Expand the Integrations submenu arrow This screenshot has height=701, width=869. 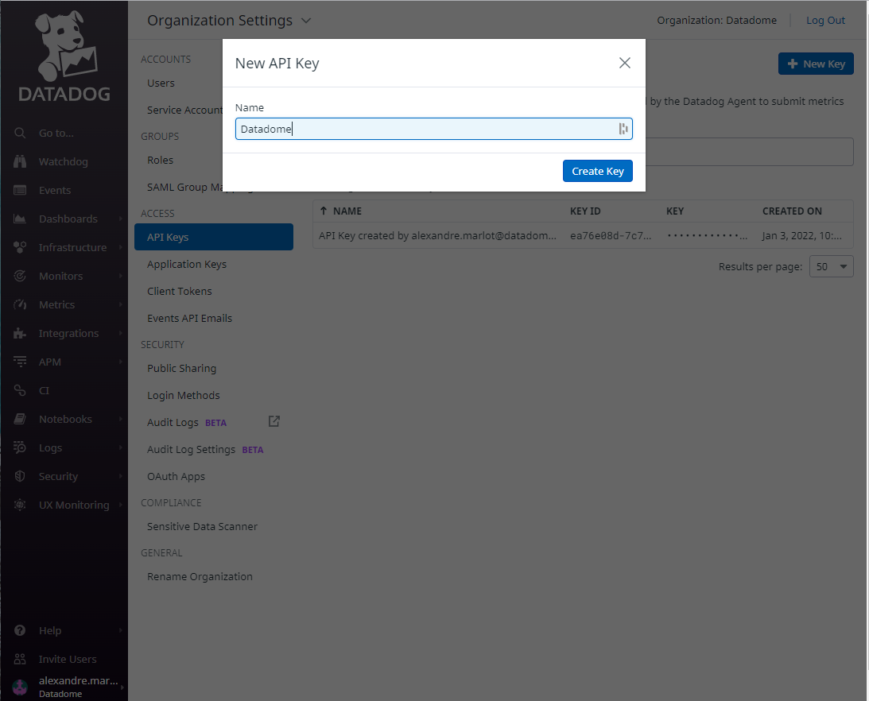[x=120, y=333]
